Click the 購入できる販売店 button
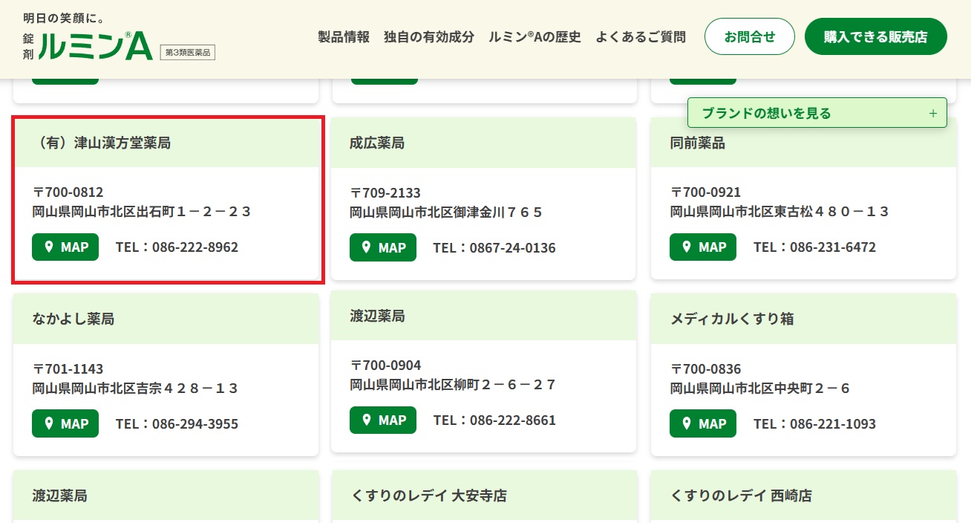971x523 pixels. click(x=876, y=36)
